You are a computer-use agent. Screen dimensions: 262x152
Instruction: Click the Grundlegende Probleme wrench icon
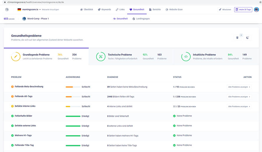coord(16,56)
